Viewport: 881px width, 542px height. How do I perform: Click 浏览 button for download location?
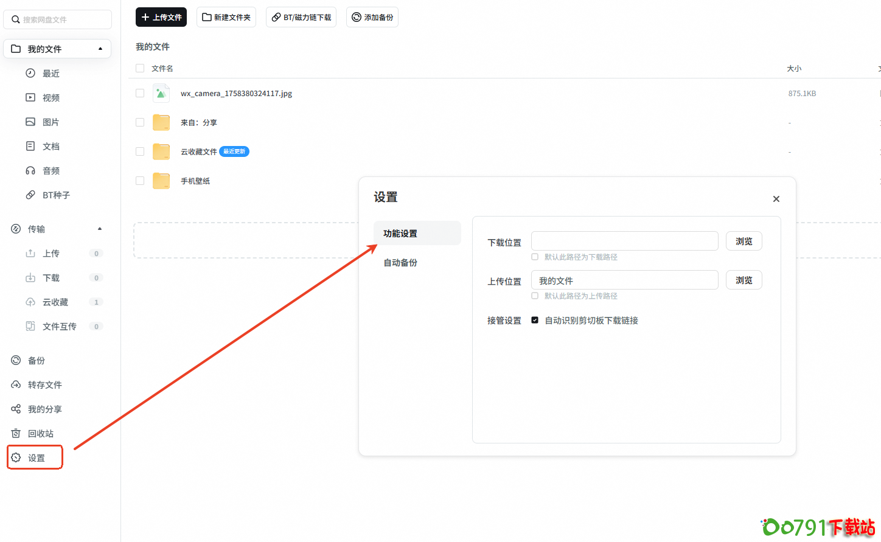(743, 241)
